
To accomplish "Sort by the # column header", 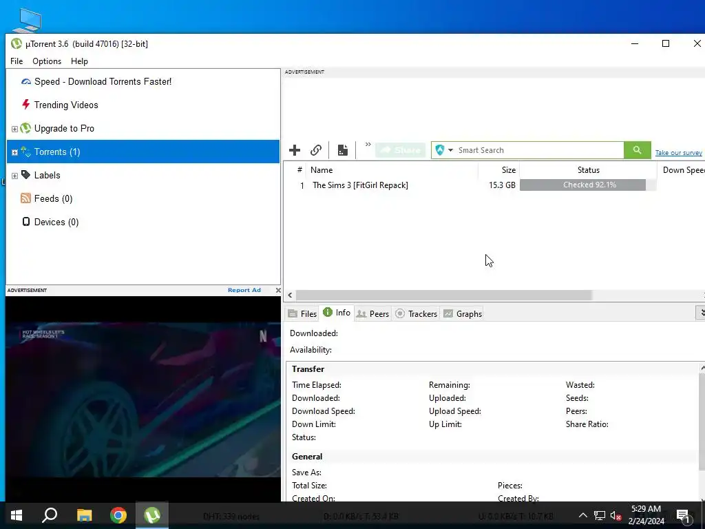I will click(299, 170).
